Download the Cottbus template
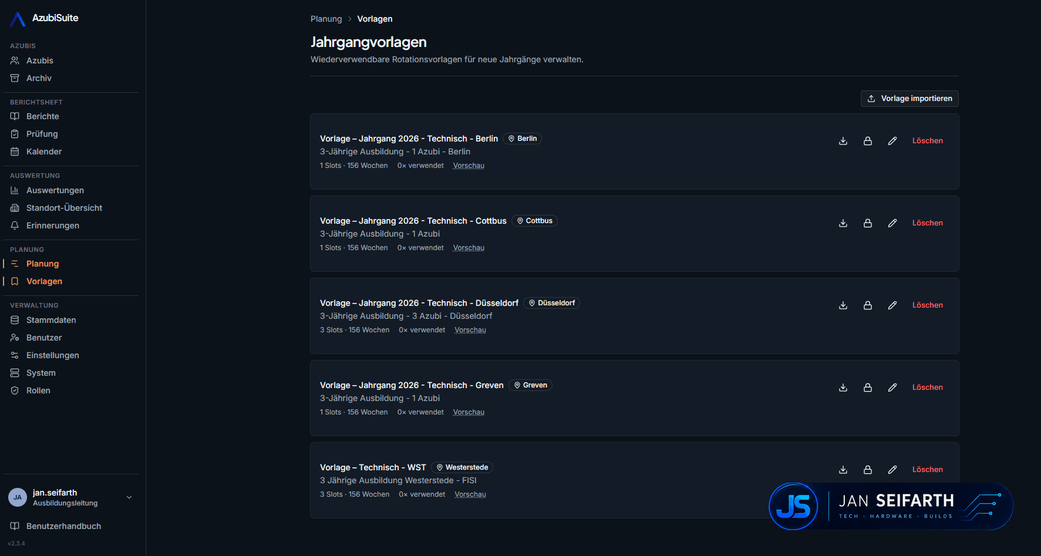Screen dimensions: 1041x556 point(843,223)
